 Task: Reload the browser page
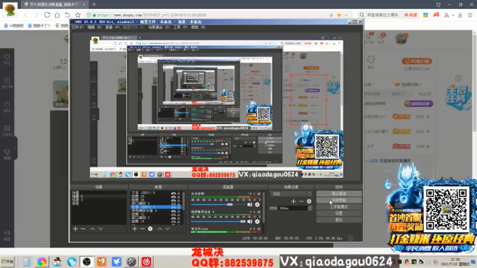pos(47,15)
